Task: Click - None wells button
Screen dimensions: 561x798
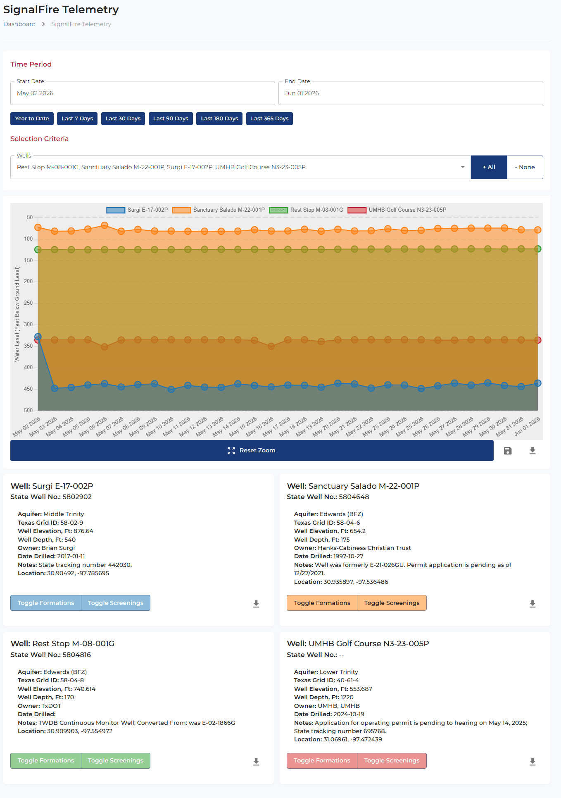Action: tap(525, 167)
